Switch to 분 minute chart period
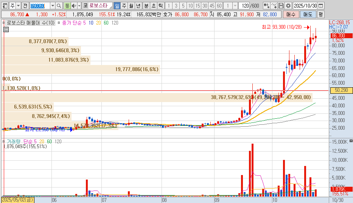The image size is (353, 203). (x=146, y=6)
